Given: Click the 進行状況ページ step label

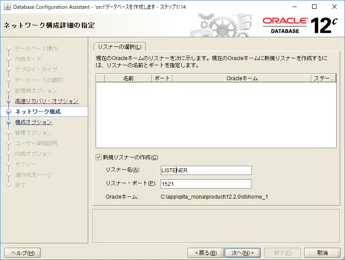Looking at the screenshot, I should click(33, 175).
